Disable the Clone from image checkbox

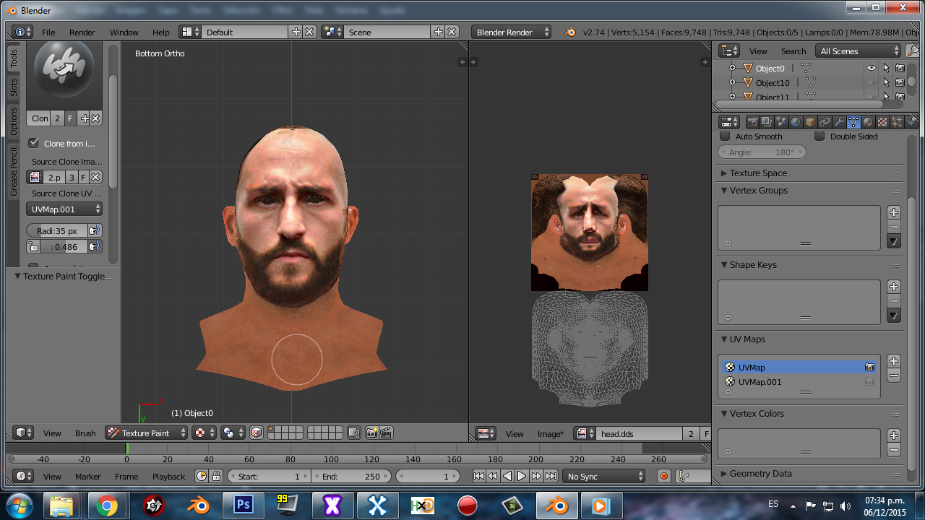(x=33, y=143)
